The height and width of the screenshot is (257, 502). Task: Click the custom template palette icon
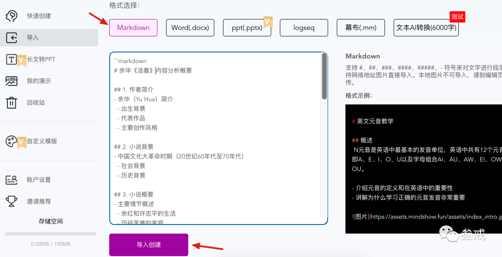click(12, 141)
